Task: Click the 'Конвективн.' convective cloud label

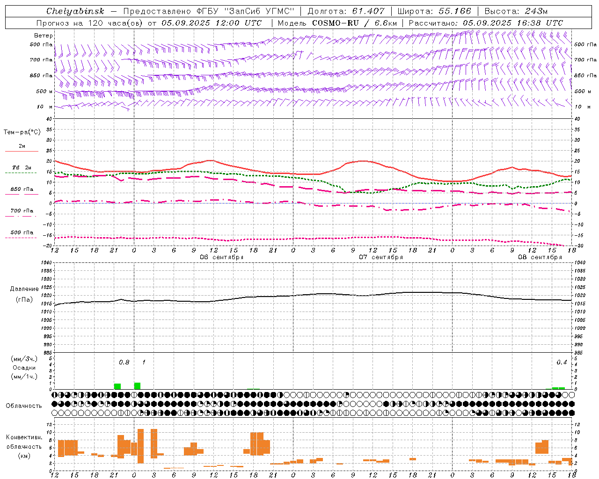Action: coord(24,437)
